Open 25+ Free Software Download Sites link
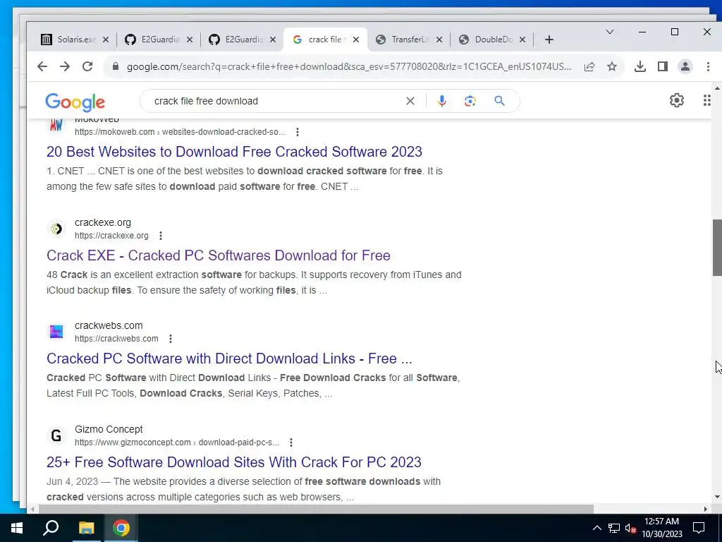The height and width of the screenshot is (542, 722). point(234,462)
